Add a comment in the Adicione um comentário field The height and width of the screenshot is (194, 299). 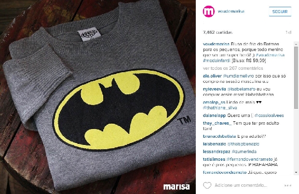click(x=241, y=185)
